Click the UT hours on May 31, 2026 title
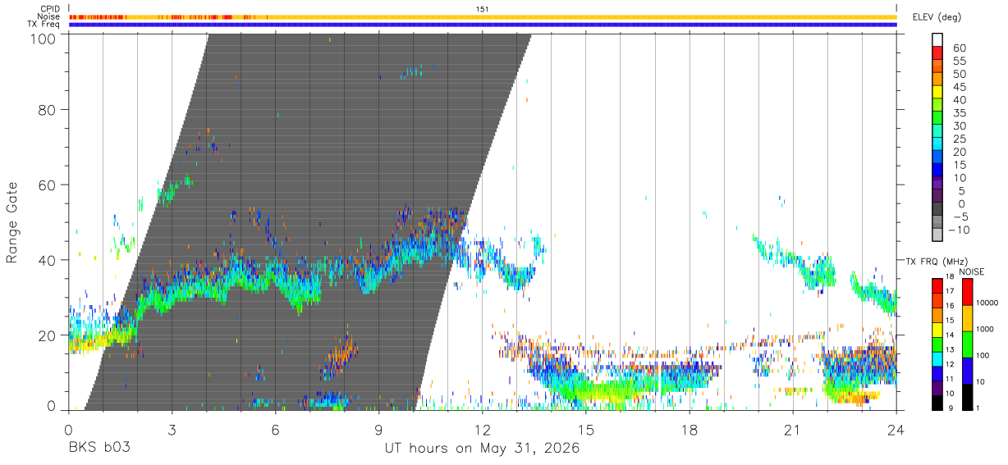The height and width of the screenshot is (465, 1008). [482, 448]
